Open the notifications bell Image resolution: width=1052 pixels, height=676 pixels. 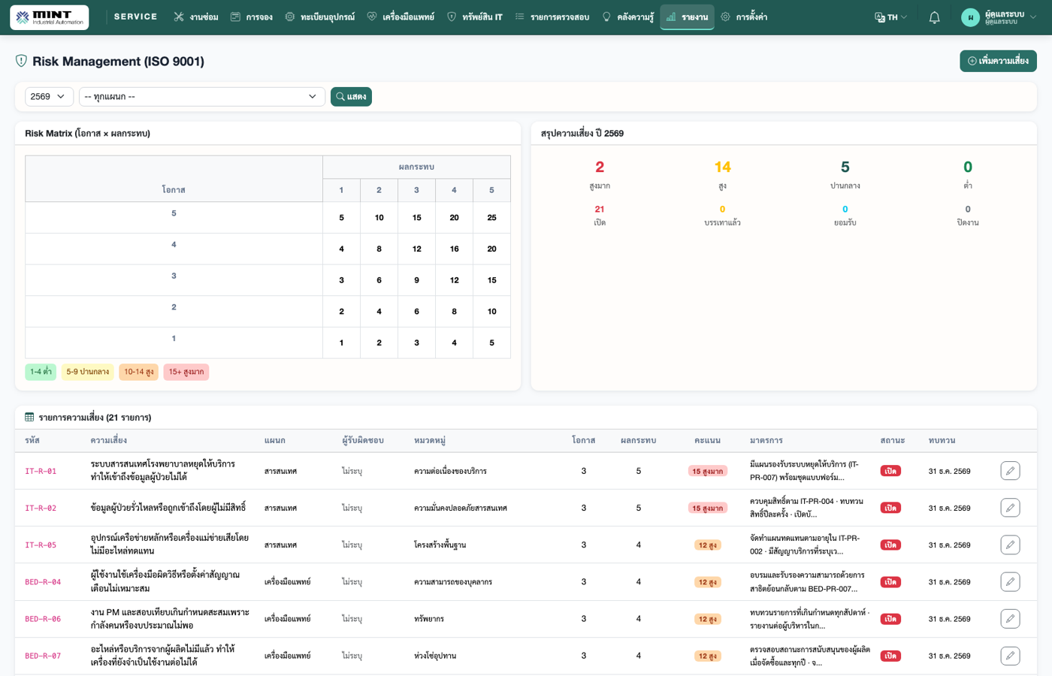click(x=934, y=17)
